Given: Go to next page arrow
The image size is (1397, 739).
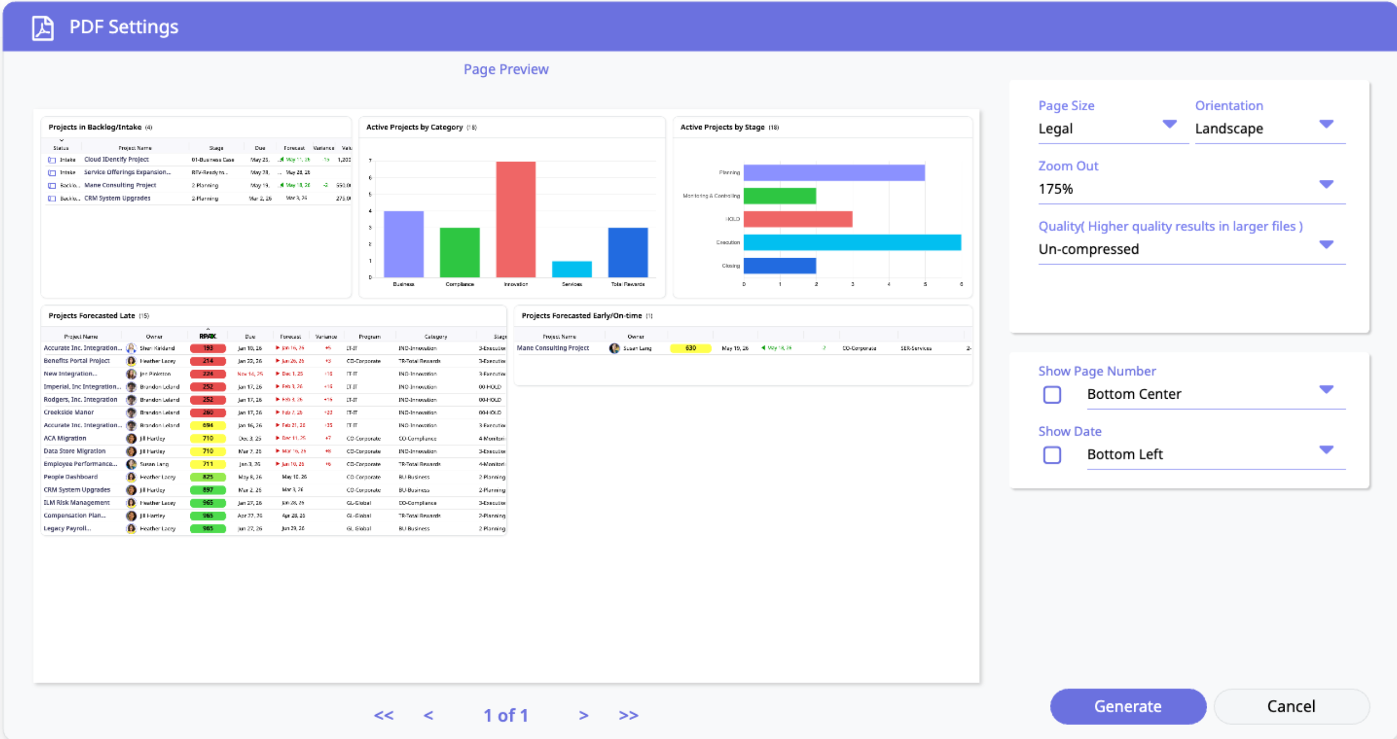Looking at the screenshot, I should [x=583, y=715].
